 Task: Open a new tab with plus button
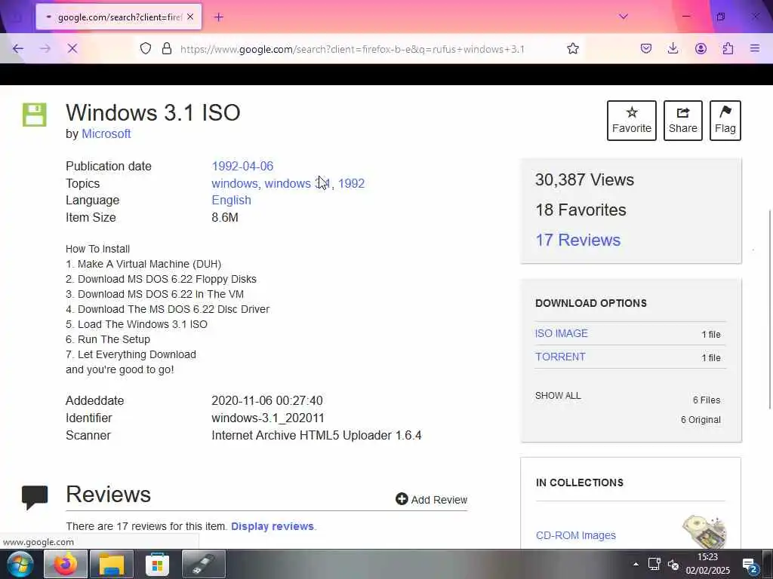pos(219,17)
